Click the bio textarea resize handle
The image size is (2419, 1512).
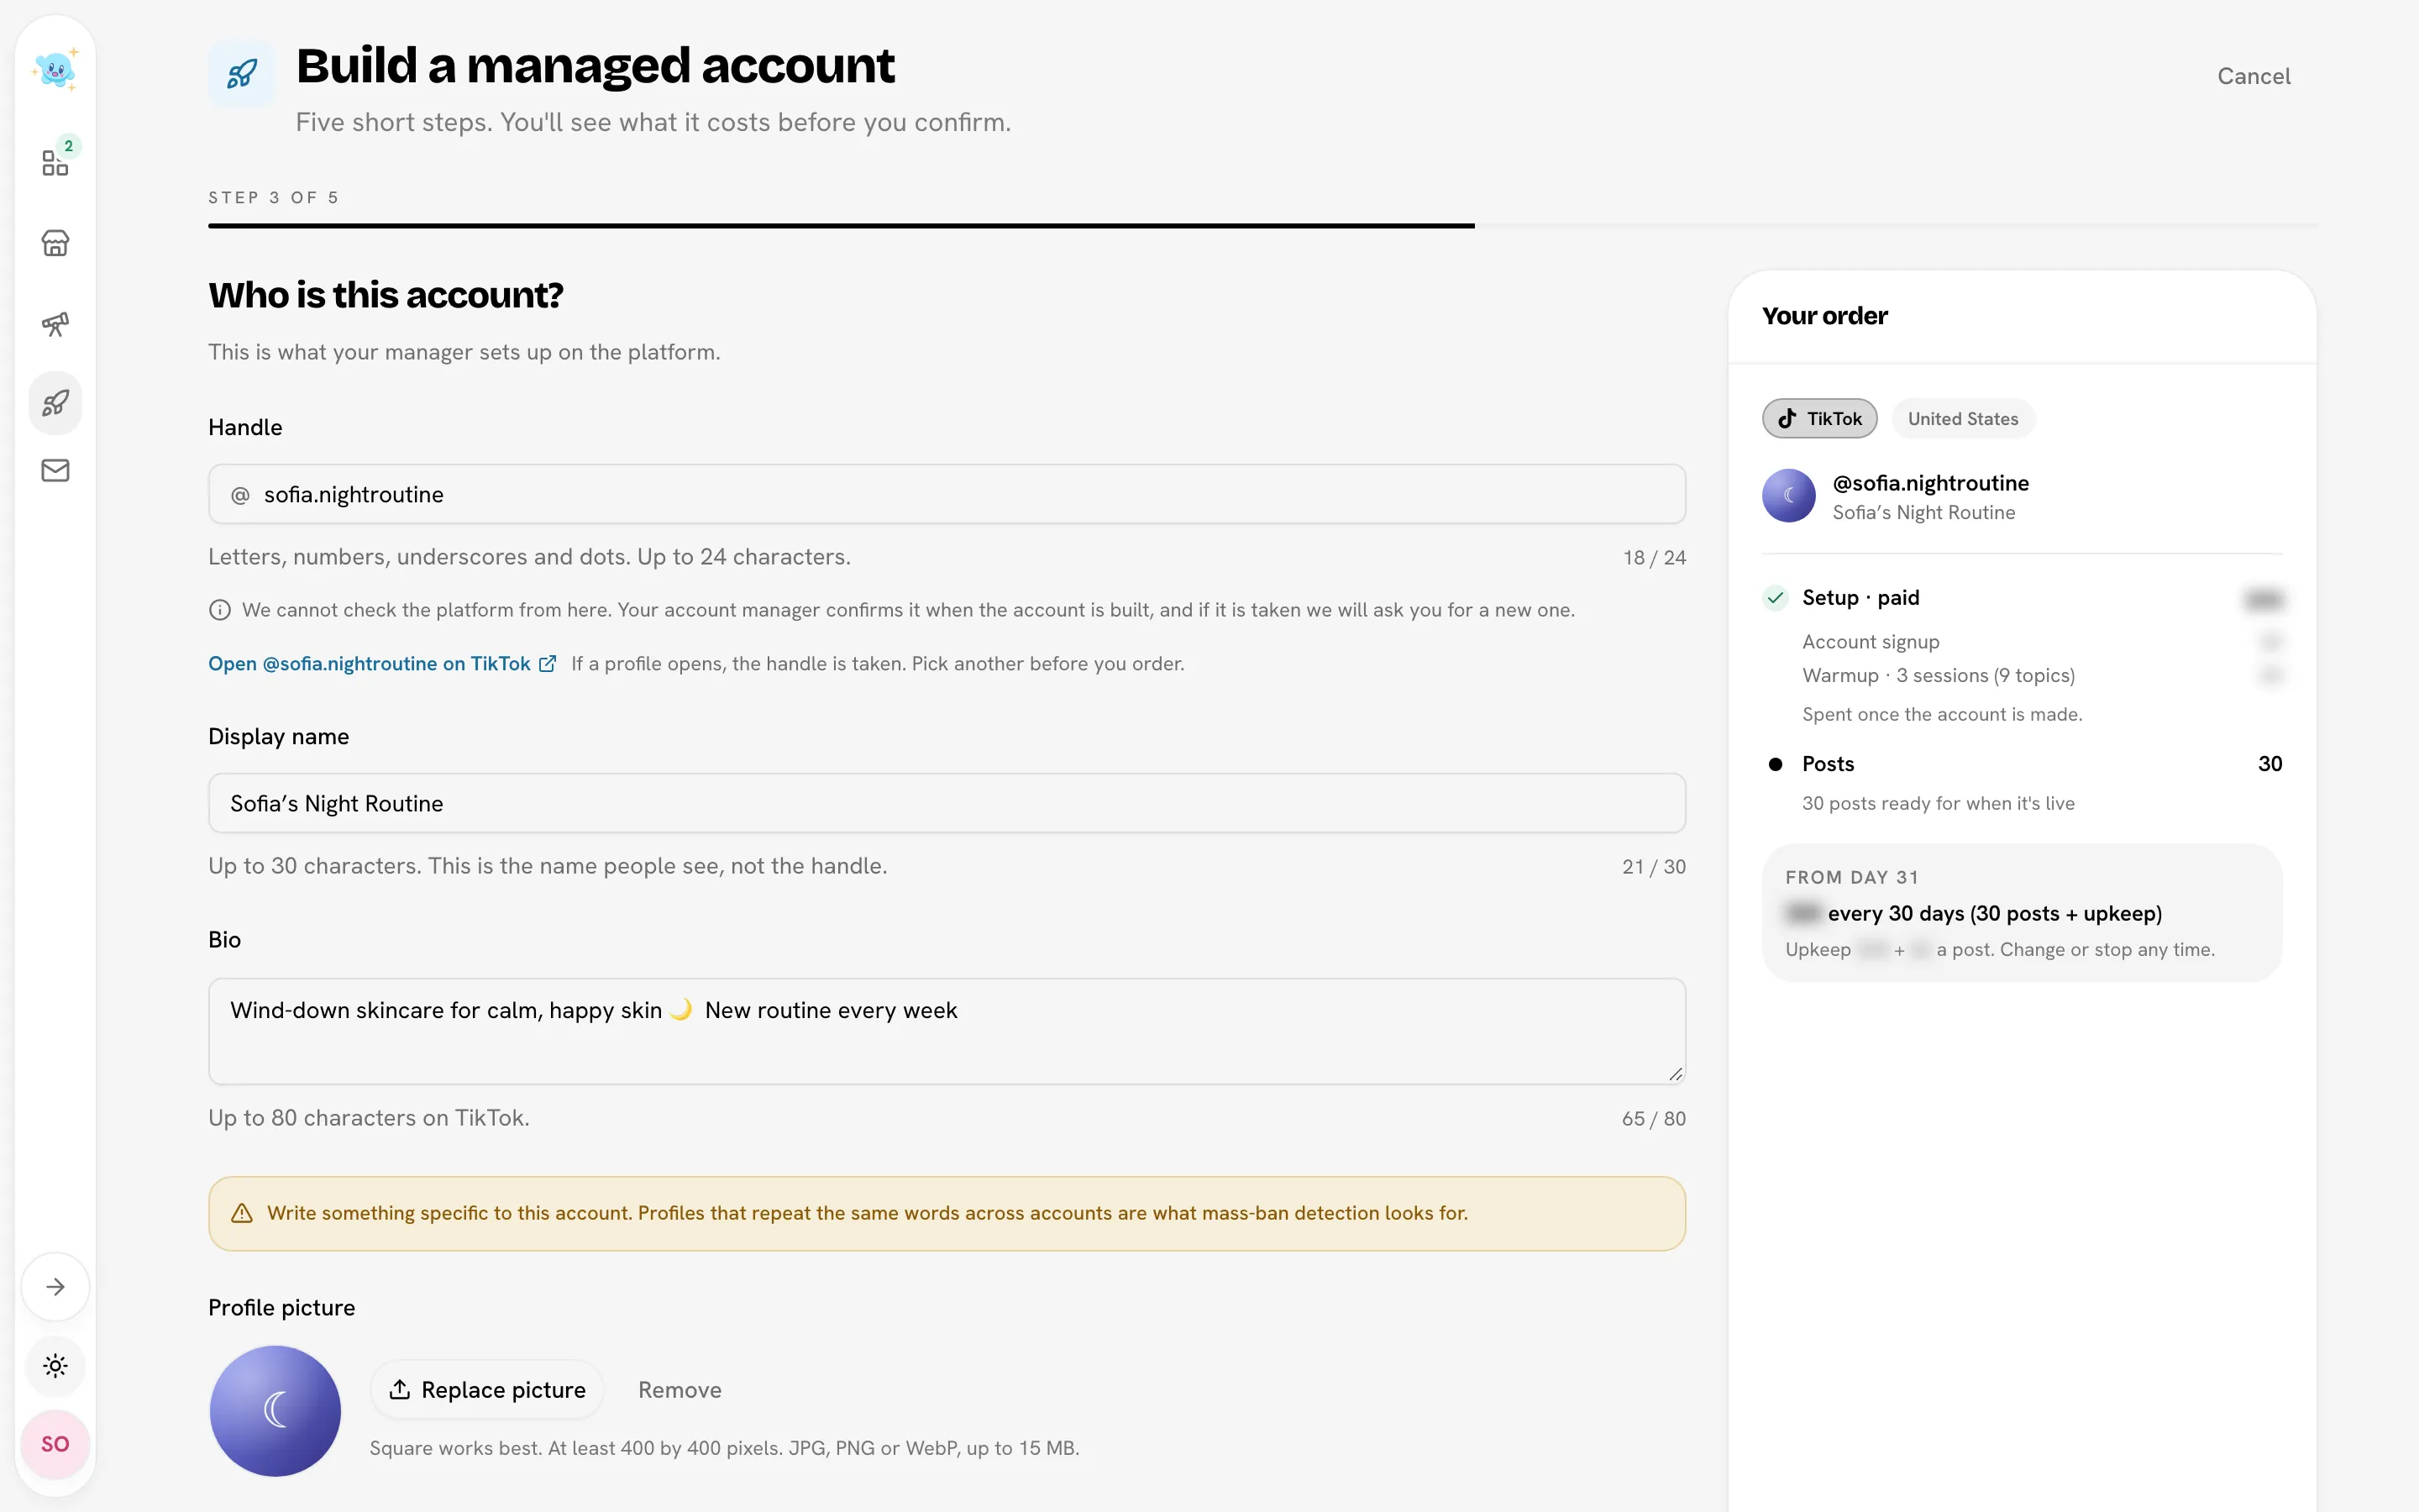(1676, 1074)
